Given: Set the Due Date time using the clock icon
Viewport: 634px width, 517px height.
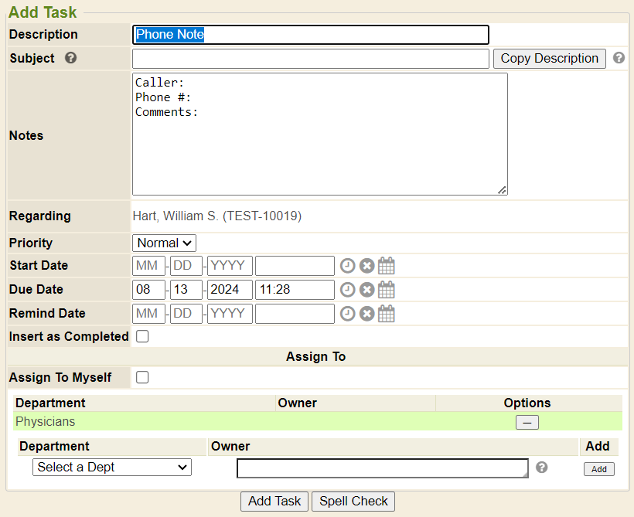Looking at the screenshot, I should coord(348,291).
